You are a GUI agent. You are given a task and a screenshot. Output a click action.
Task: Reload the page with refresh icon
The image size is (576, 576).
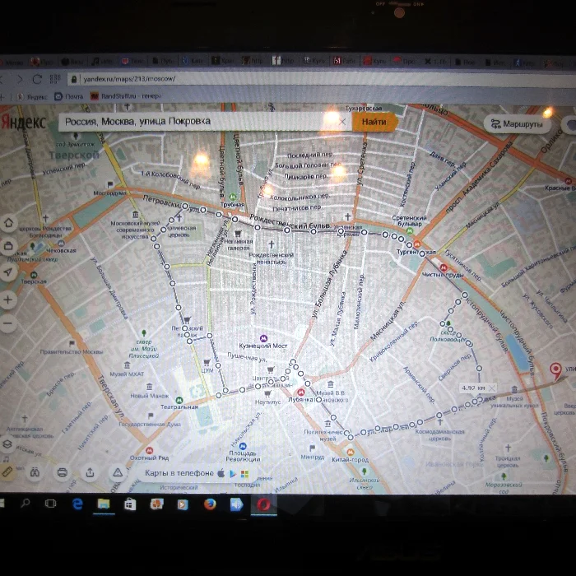(x=37, y=79)
